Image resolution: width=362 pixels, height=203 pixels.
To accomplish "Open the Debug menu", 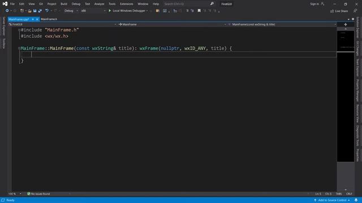I will [x=76, y=4].
